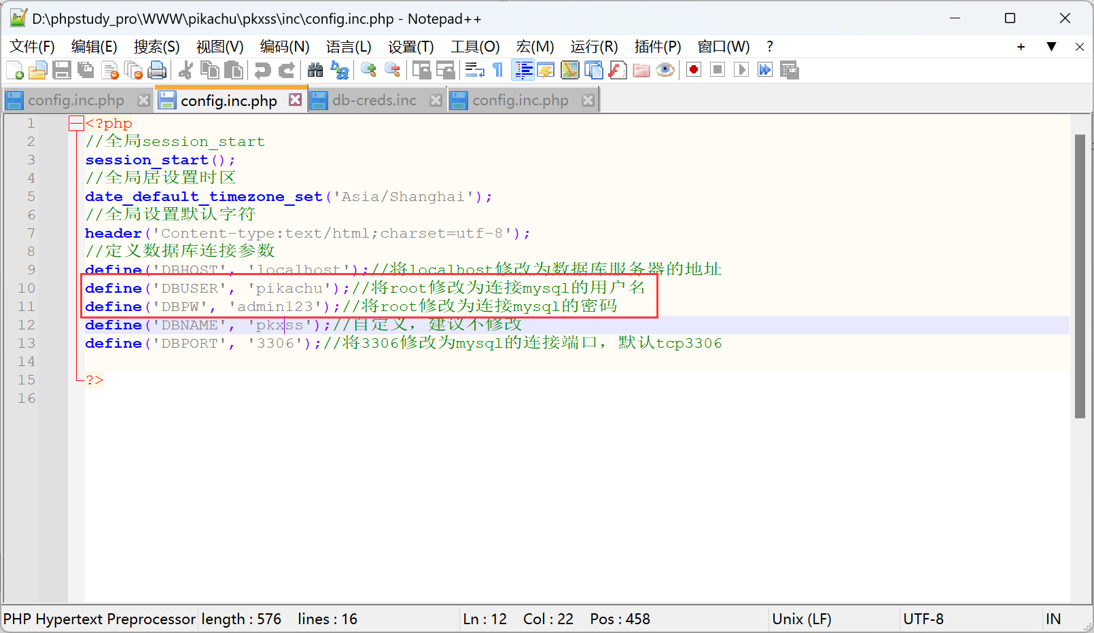Toggle file monitoring with the eye icon
This screenshot has width=1094, height=633.
tap(665, 70)
